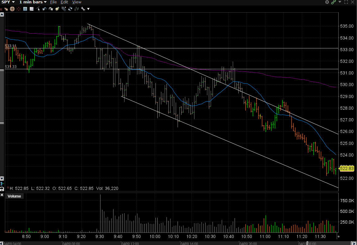357x245 pixels.
Task: Open the 1 min bars period dropdown
Action: (33, 2)
